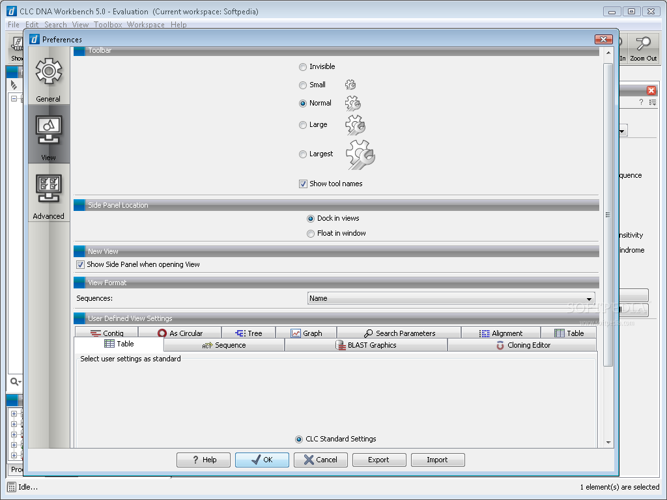Click the search magnifier icon in the main window's navigation panel

(16, 382)
